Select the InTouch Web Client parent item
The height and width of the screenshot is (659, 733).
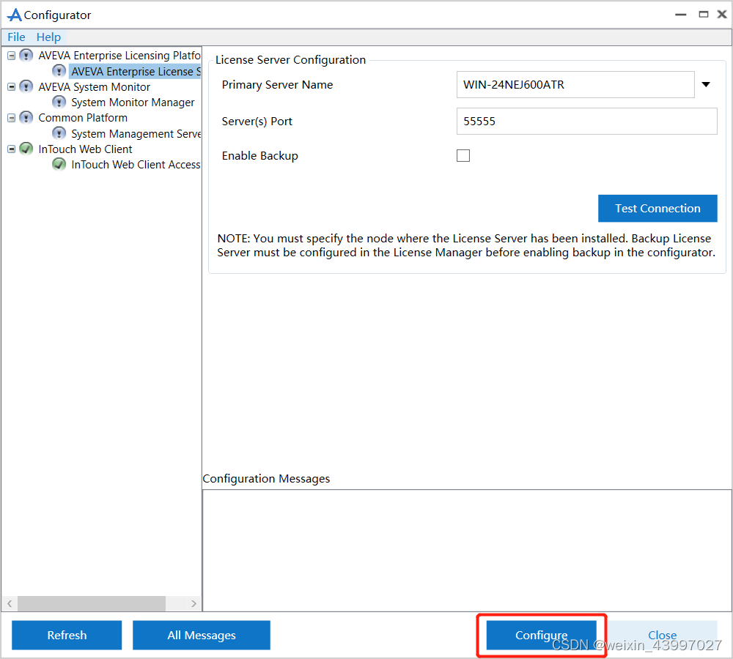click(85, 149)
